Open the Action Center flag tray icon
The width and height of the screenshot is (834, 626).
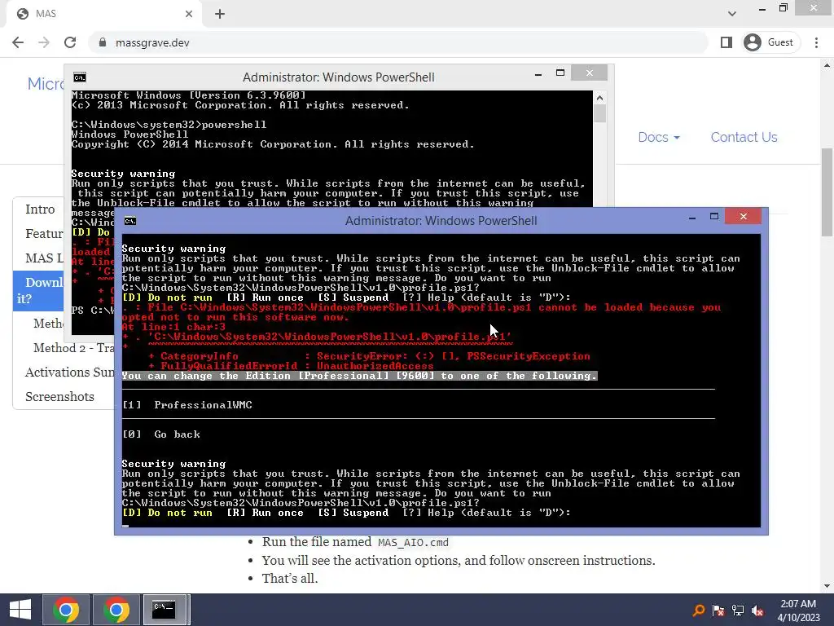pyautogui.click(x=718, y=611)
